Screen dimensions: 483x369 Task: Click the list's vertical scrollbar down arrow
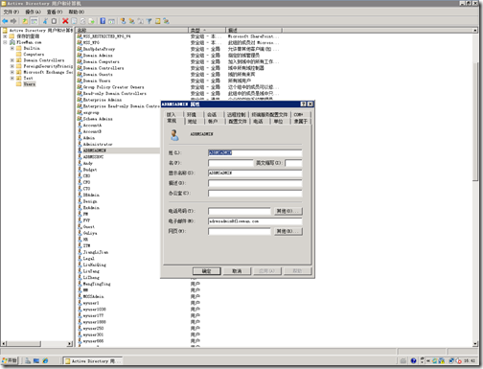coord(475,344)
